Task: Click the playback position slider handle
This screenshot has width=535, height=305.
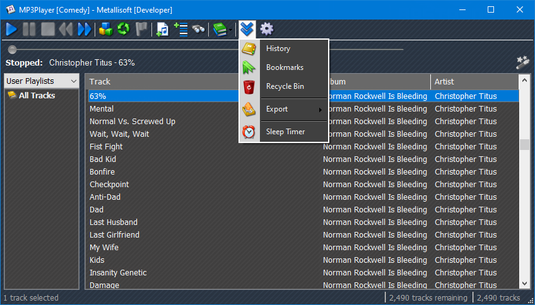Action: coord(13,49)
